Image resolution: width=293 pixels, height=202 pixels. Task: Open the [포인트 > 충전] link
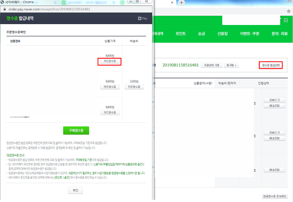62,178
